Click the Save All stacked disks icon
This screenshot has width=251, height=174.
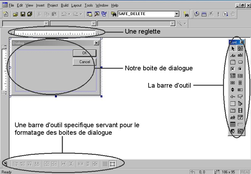(x=30, y=14)
